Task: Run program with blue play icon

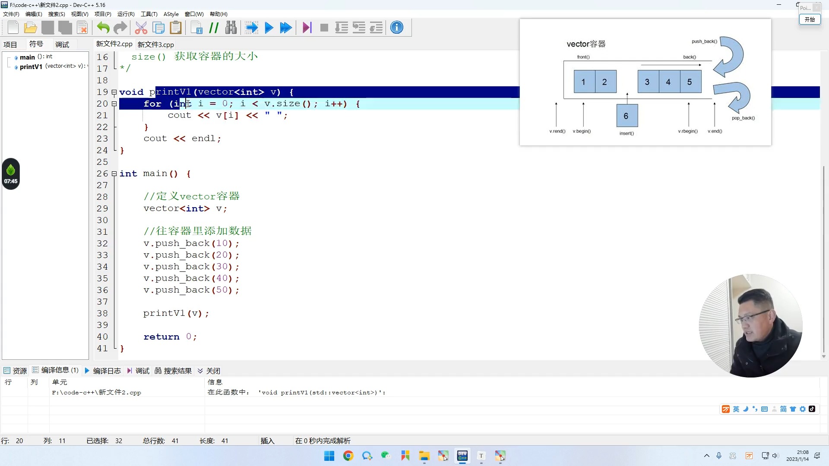Action: [x=269, y=28]
